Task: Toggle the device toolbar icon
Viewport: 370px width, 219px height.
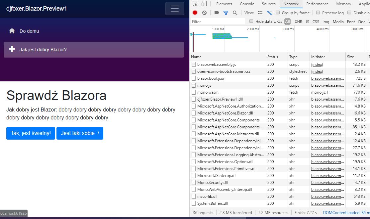Action: 204,4
